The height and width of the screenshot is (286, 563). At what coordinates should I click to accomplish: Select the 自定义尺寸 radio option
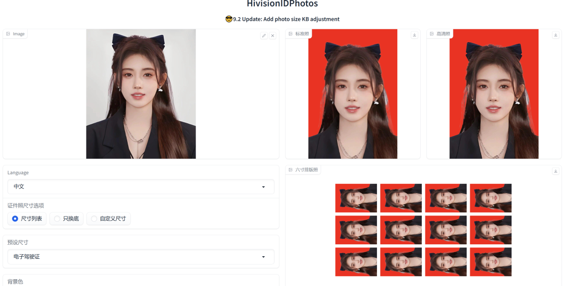[108, 219]
